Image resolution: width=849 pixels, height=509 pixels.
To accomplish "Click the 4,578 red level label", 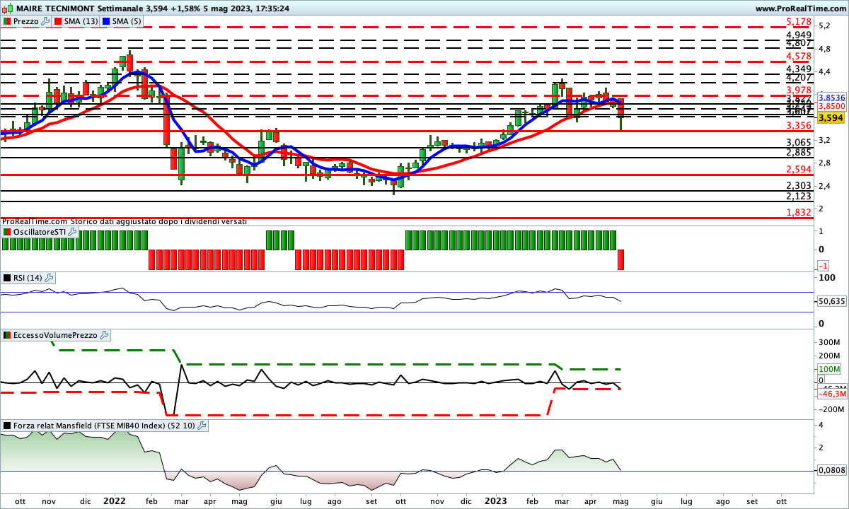I will click(799, 56).
